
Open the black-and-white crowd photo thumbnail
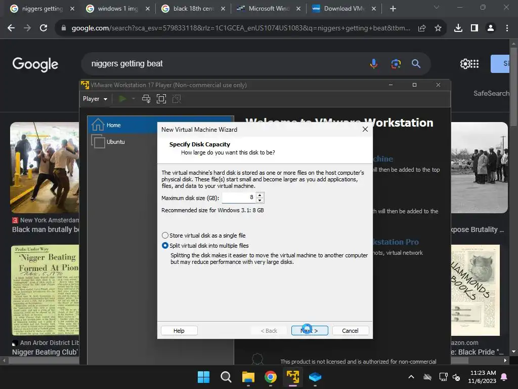click(480, 167)
